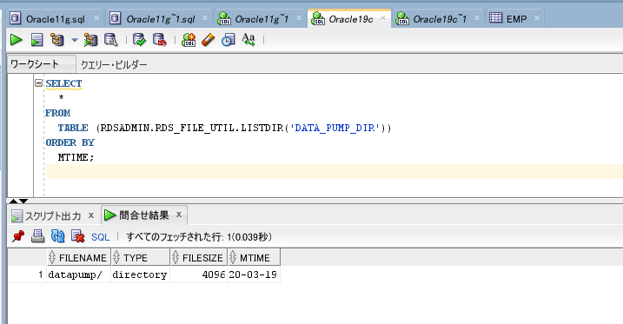Click the highlighted empty editor line

pos(334,171)
